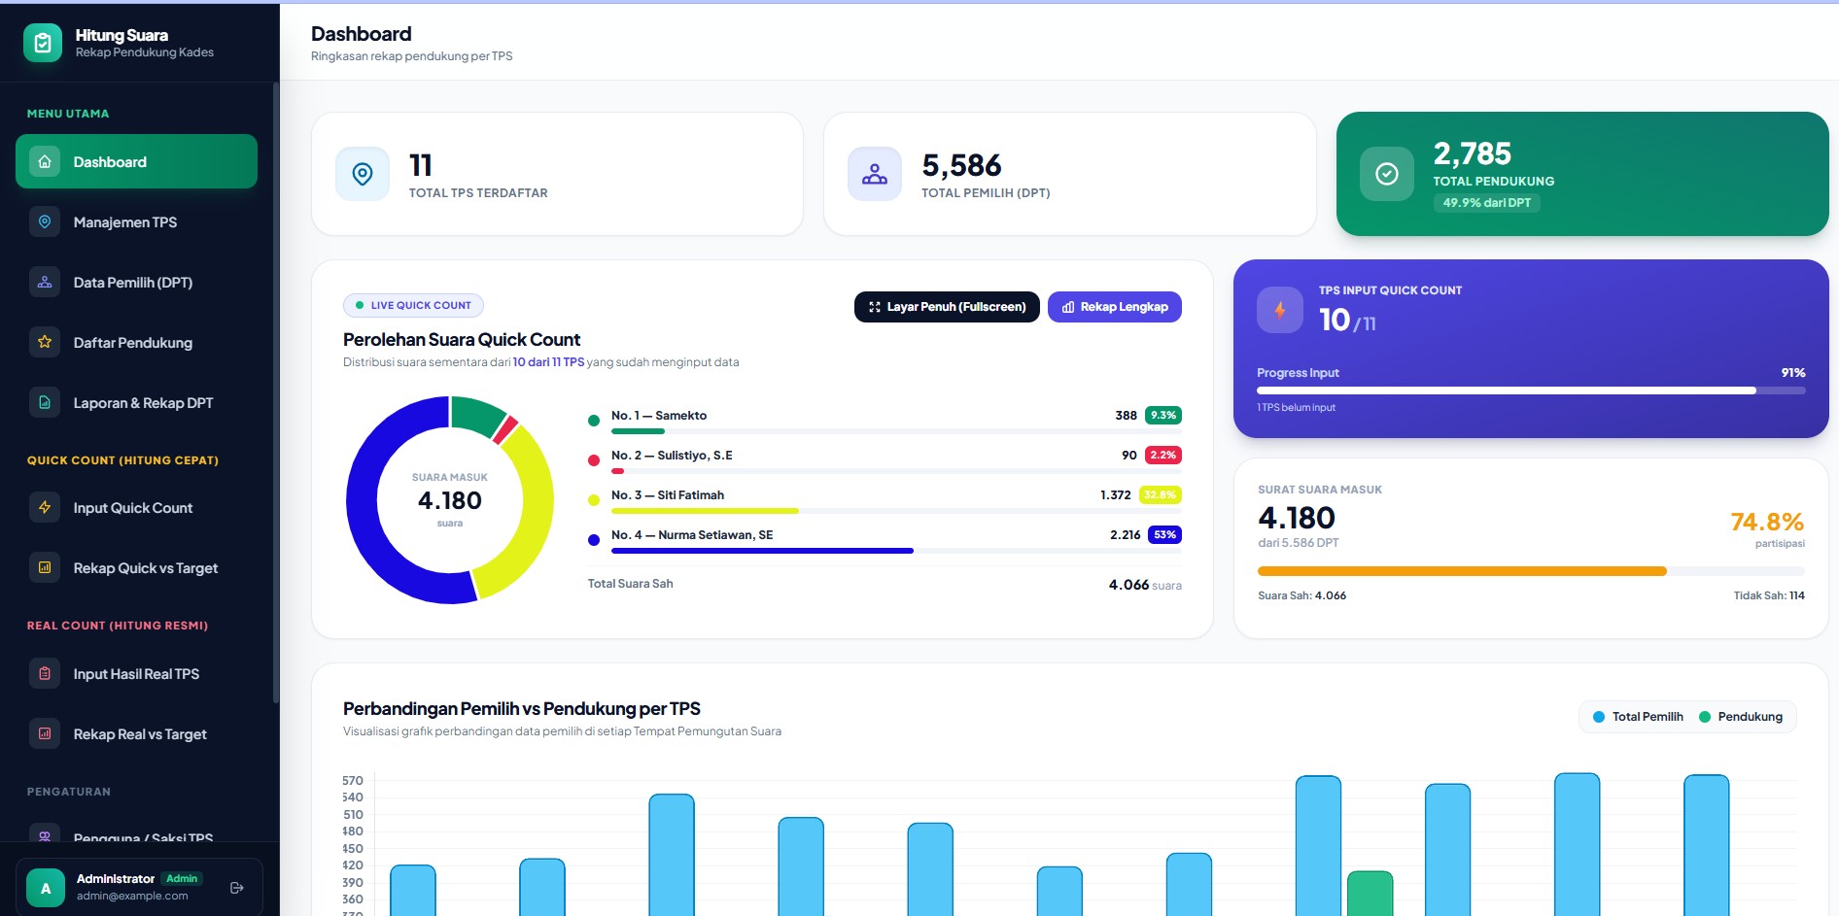Click the Dashboard home icon
Viewport: 1839px width, 916px height.
(45, 161)
